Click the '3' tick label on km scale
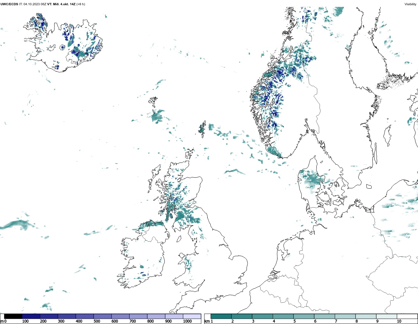Screen dimensions: 418x324 tap(253, 321)
